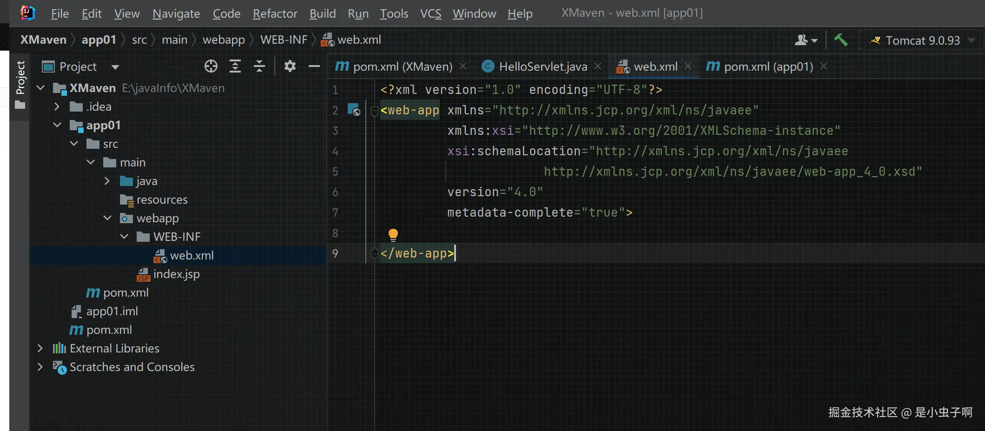Screen dimensions: 985x431
Task: Click the Select Opened File crosshair icon
Action: coord(211,66)
